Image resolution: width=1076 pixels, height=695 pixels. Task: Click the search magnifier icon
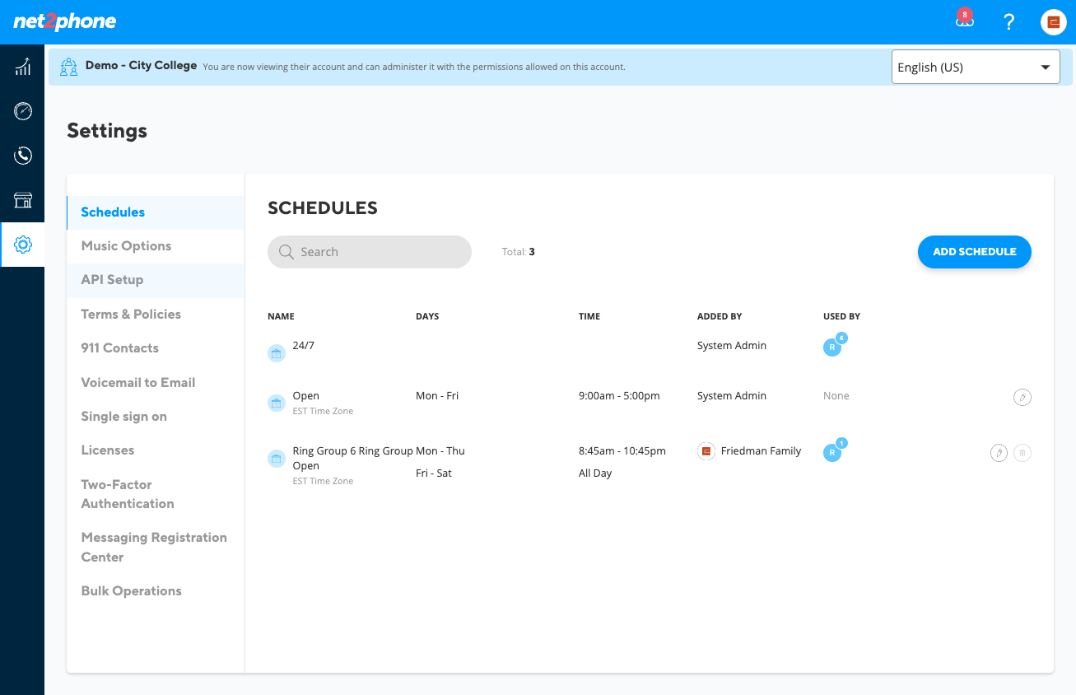286,252
